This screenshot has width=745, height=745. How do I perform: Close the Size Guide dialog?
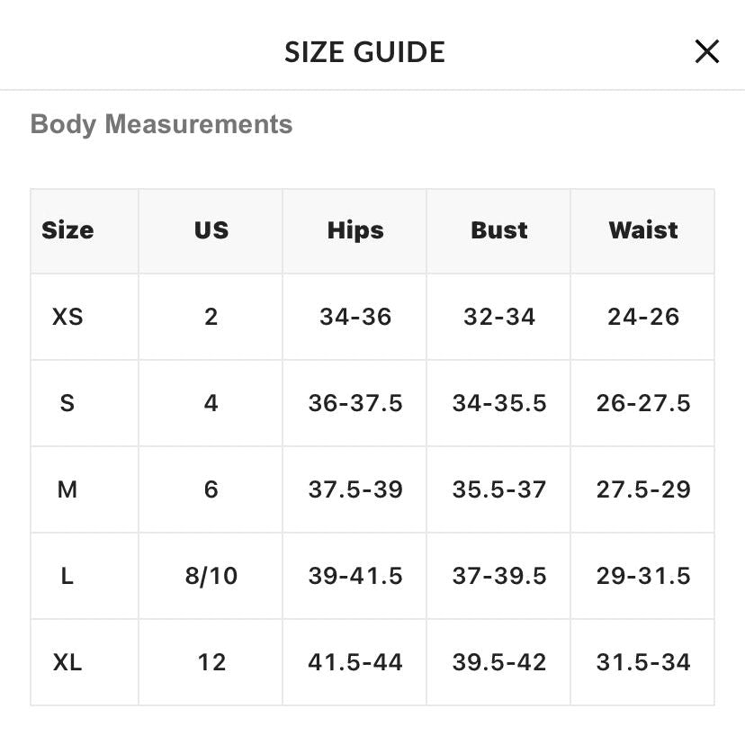pos(706,51)
